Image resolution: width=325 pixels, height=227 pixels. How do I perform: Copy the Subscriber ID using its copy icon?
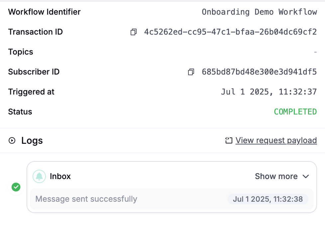coord(191,72)
